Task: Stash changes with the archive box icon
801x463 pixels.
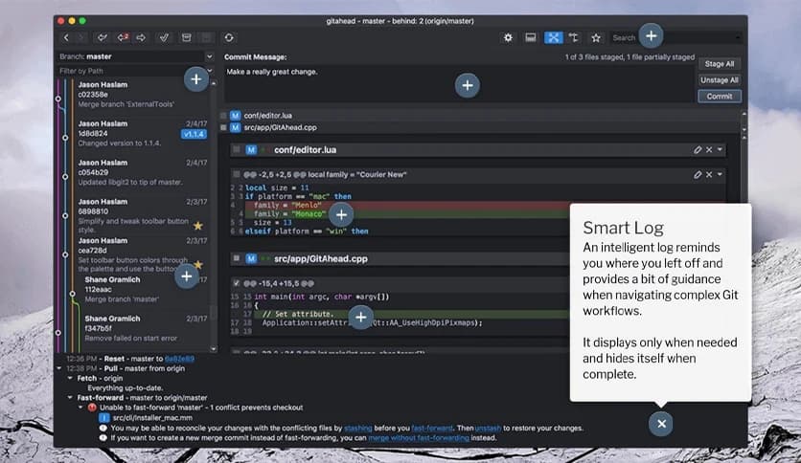Action: click(x=187, y=37)
